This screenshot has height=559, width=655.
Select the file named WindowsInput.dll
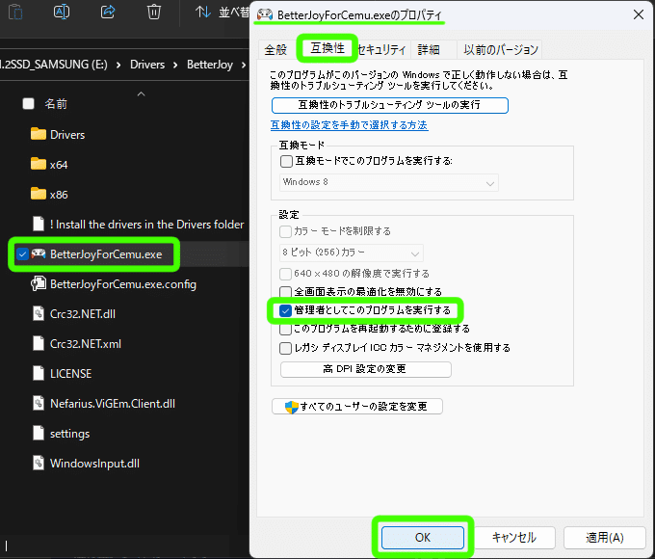pyautogui.click(x=94, y=464)
